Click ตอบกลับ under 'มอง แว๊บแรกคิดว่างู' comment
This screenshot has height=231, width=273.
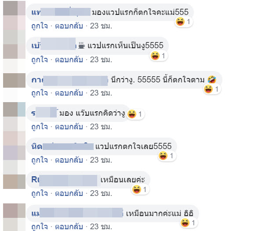pyautogui.click(x=69, y=127)
